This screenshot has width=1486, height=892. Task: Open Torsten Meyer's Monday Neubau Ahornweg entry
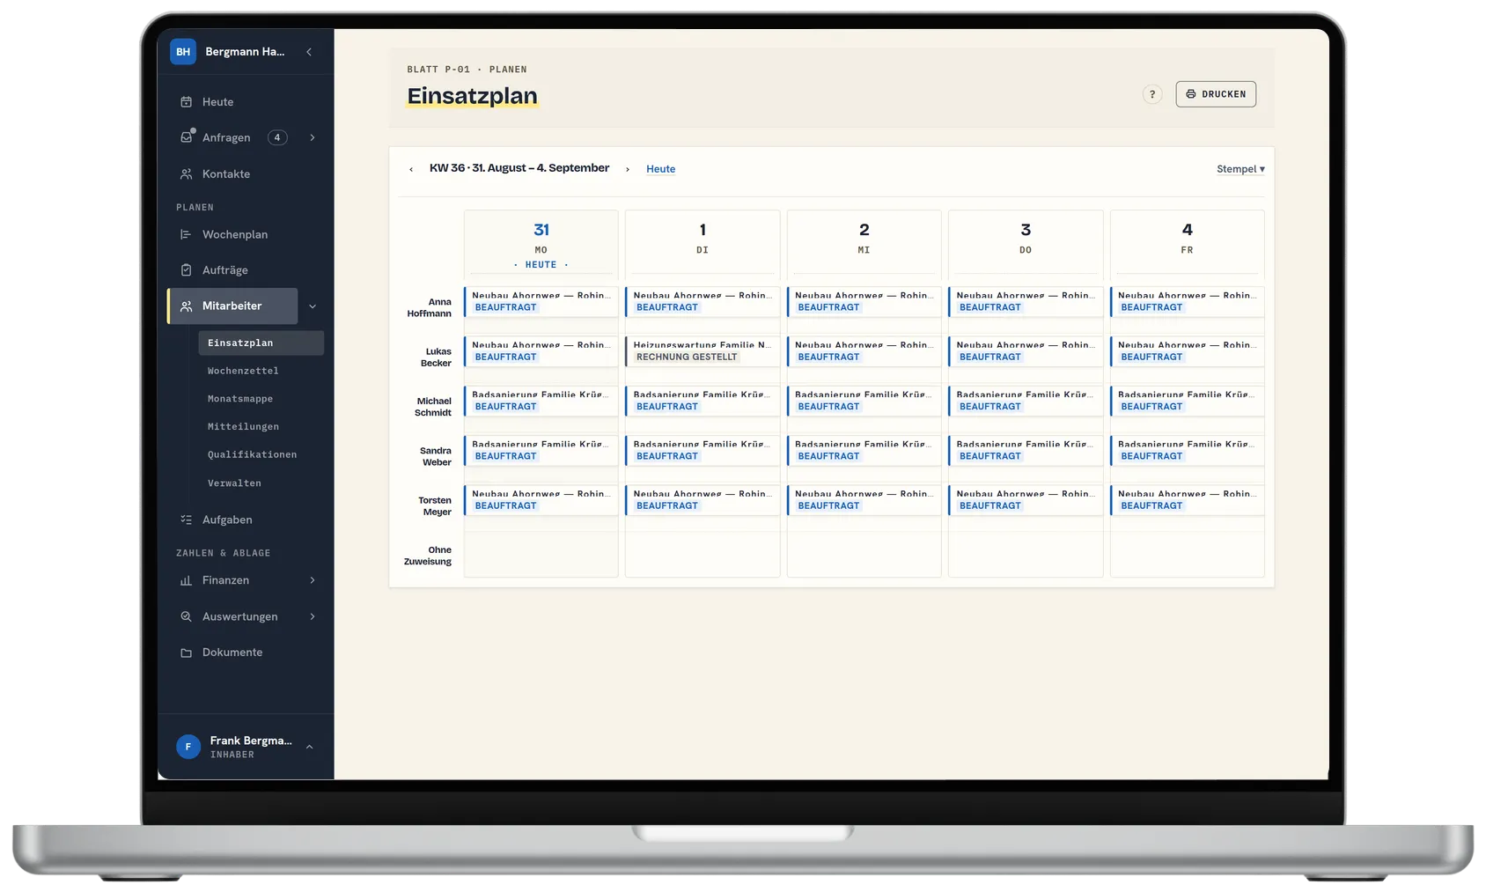(541, 499)
